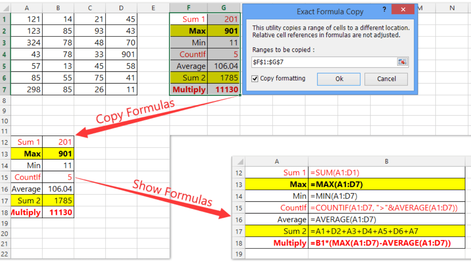
Task: Select the =SUM(A1:D1) formula cell
Action: point(386,173)
